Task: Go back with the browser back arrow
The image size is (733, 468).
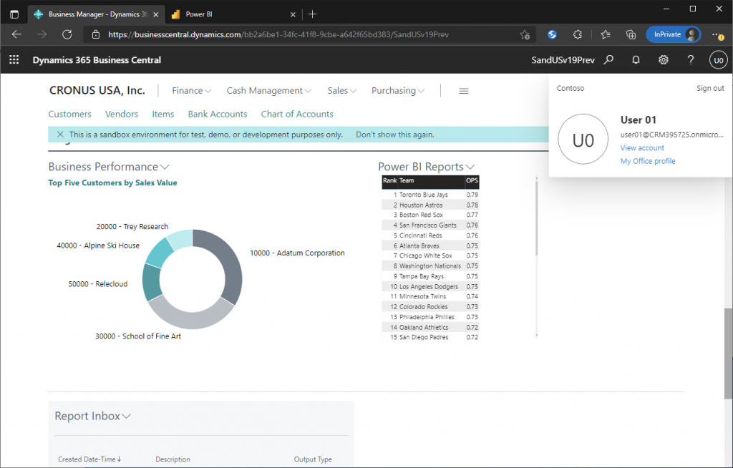Action: tap(16, 34)
